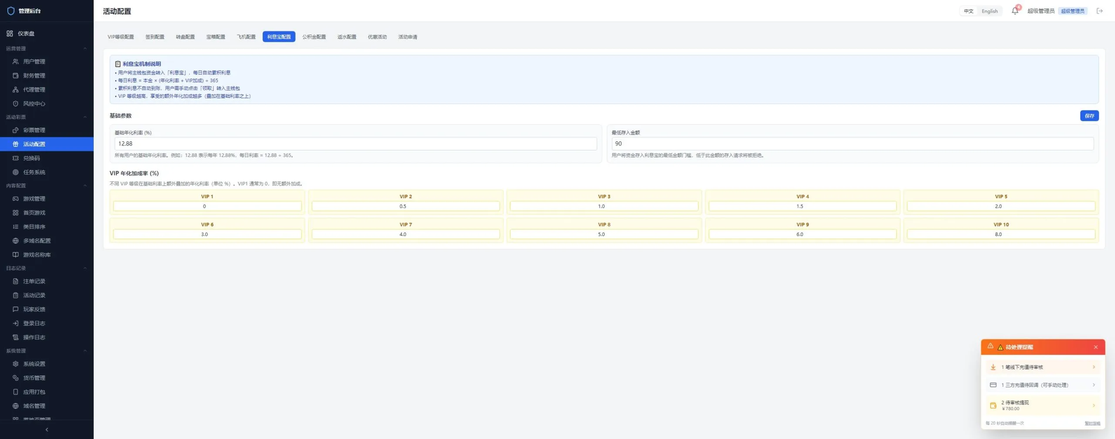Open the 待审核提现 reminder item

click(x=1043, y=405)
